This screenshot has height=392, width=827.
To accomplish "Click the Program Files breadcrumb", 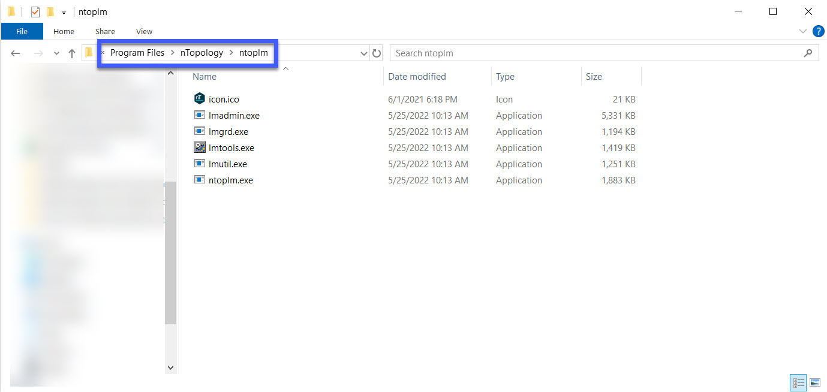I will (x=137, y=53).
